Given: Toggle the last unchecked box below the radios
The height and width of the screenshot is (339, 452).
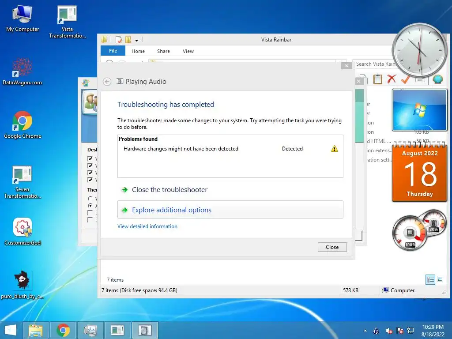Looking at the screenshot, I should coord(90,220).
